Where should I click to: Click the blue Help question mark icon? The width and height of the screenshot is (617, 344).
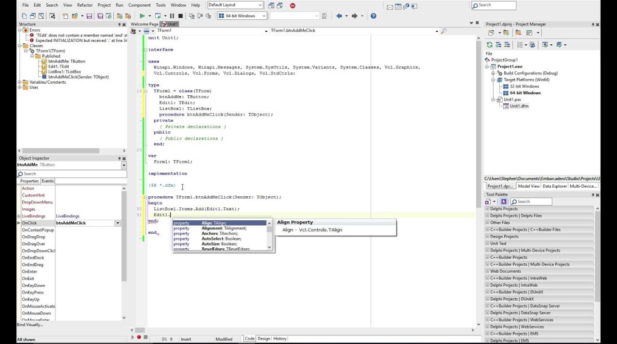pyautogui.click(x=373, y=16)
